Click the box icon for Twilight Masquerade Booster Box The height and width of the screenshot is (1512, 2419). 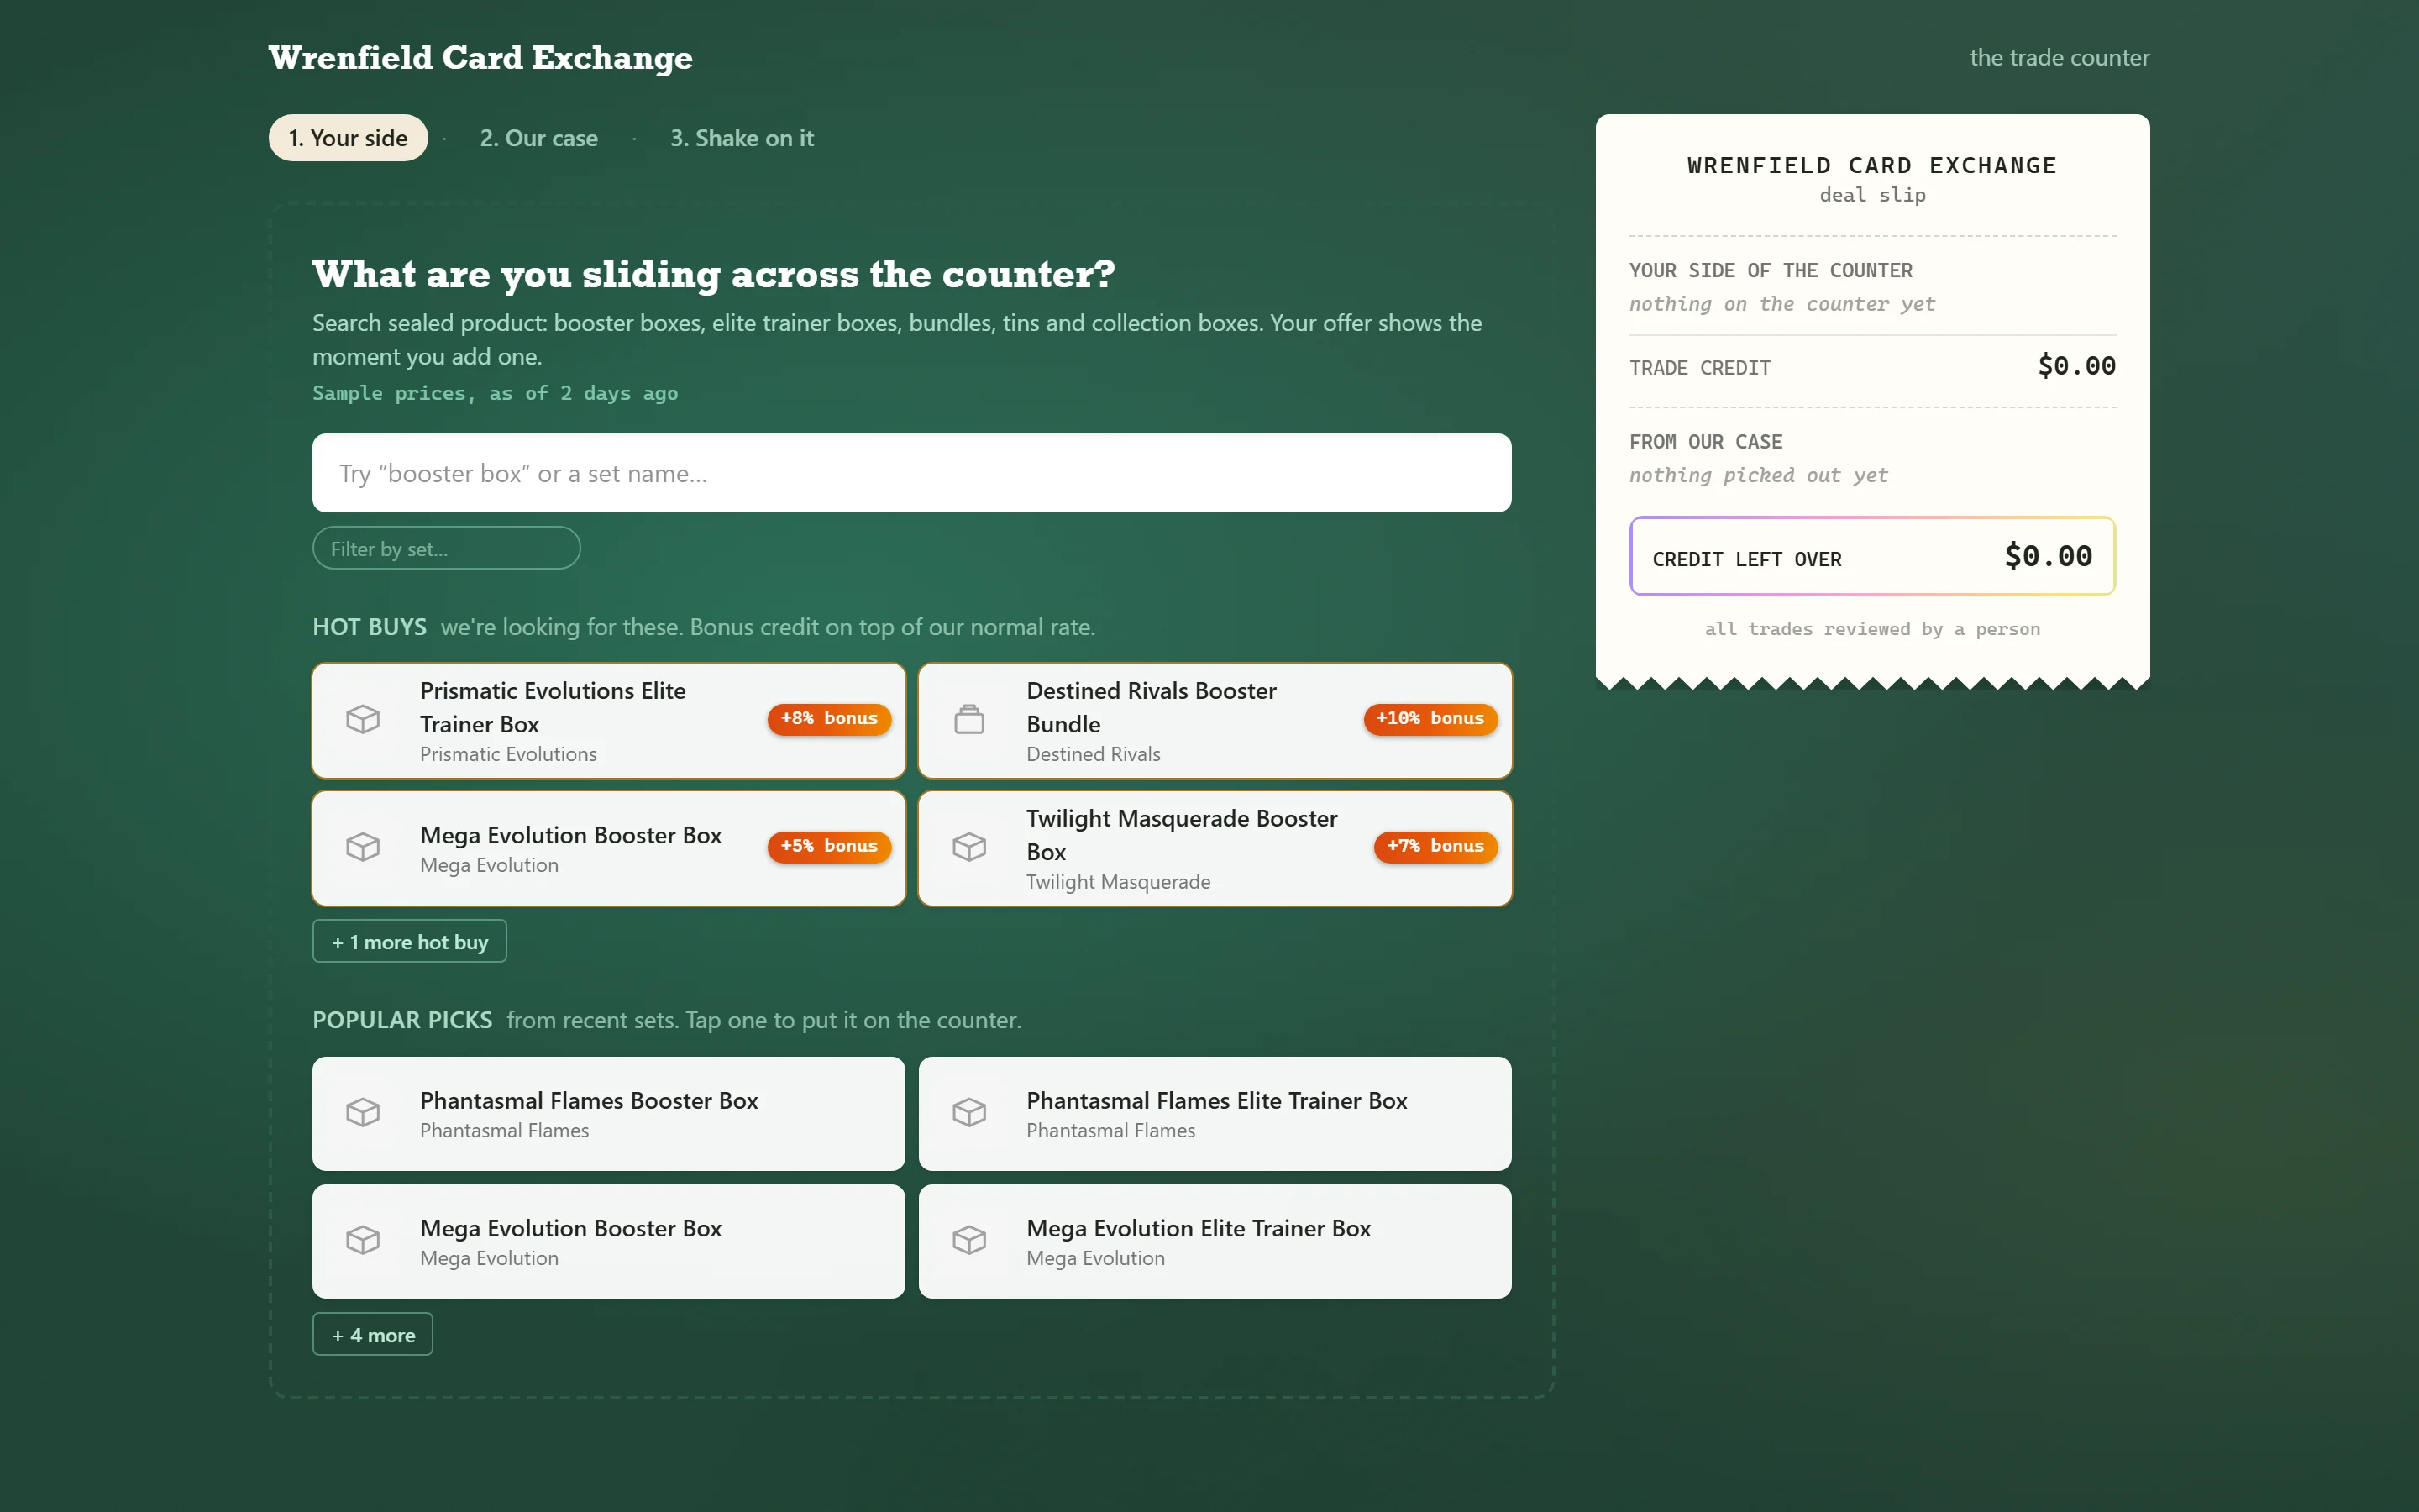(x=968, y=847)
